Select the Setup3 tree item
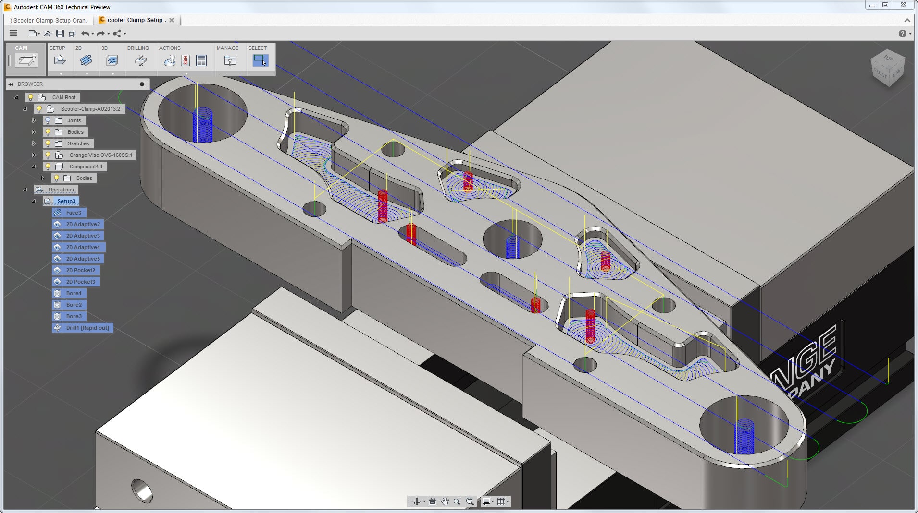Screen dimensions: 918x513 coord(61,201)
